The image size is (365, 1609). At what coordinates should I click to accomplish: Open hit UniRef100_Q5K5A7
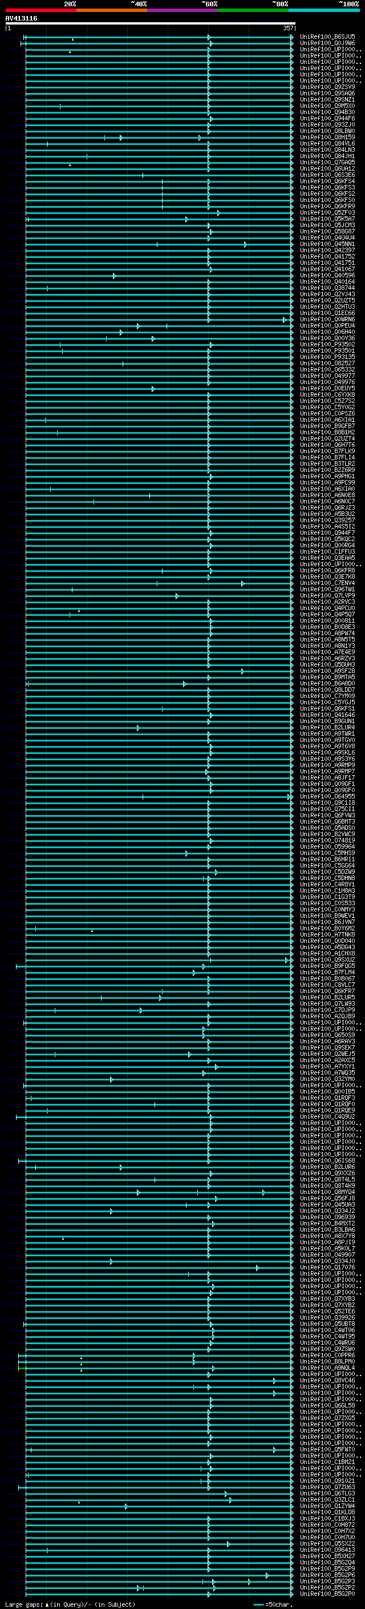click(327, 219)
